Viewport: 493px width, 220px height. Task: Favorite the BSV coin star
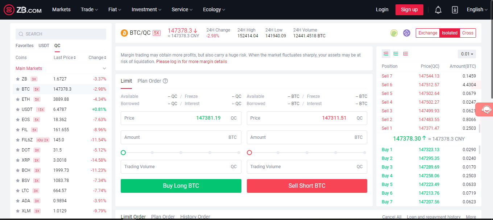pyautogui.click(x=17, y=180)
